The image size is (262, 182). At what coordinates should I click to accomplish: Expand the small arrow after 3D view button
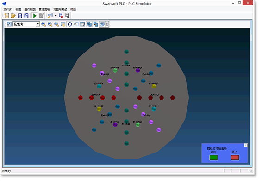coord(107,24)
